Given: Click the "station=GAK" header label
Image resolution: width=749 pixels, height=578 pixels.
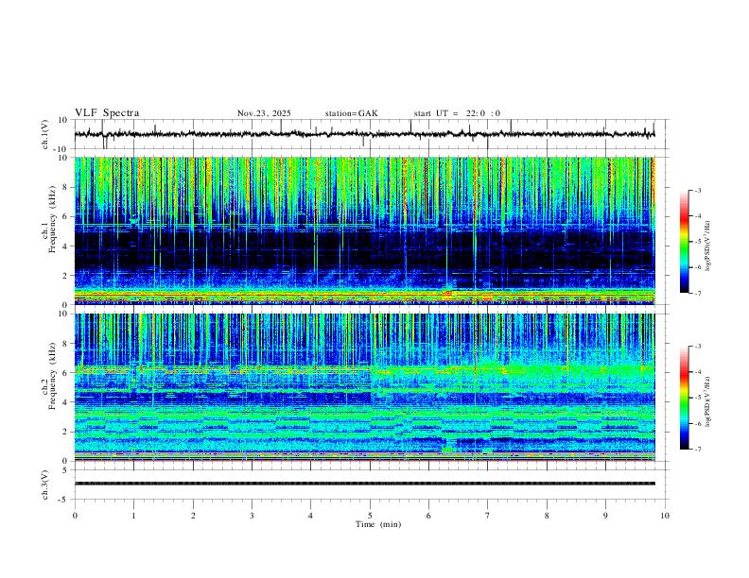Looking at the screenshot, I should click(x=351, y=113).
